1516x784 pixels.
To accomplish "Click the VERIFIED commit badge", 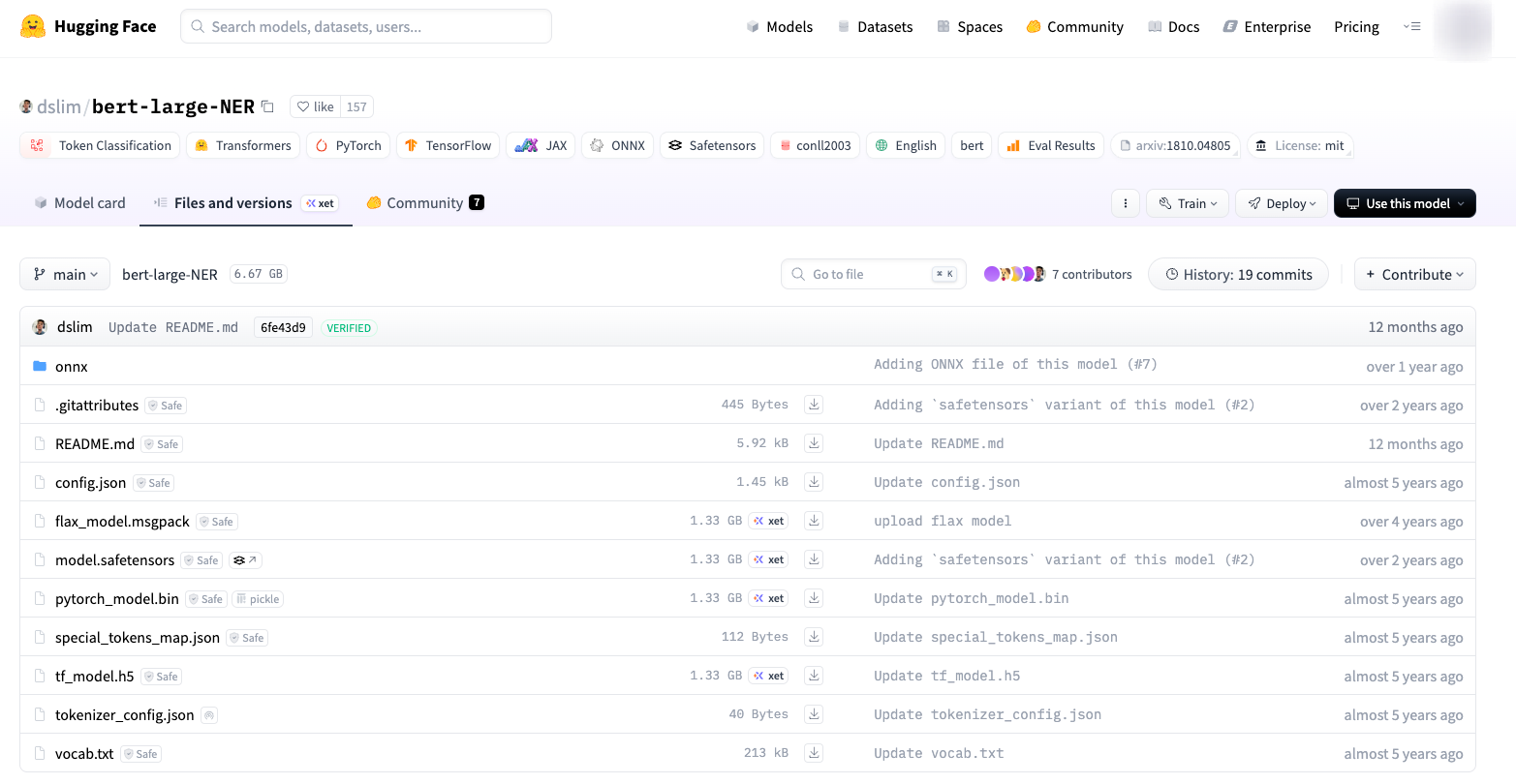I will coord(349,328).
